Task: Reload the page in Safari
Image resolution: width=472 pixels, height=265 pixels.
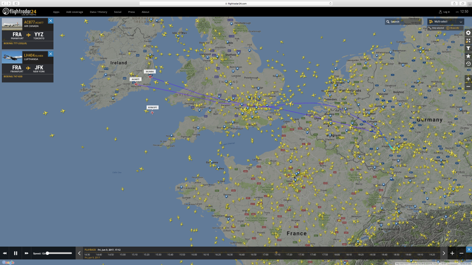Action: tap(330, 3)
